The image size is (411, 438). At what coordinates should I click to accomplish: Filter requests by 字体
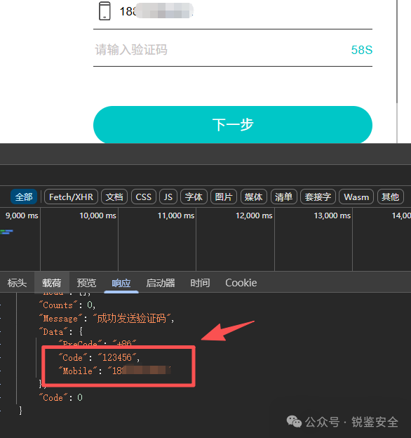[x=194, y=197]
